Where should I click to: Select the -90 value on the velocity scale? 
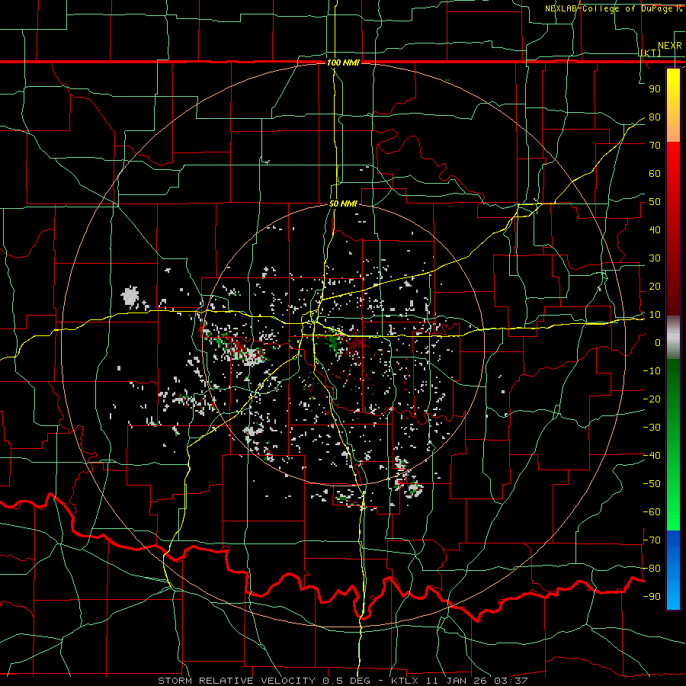pos(652,597)
